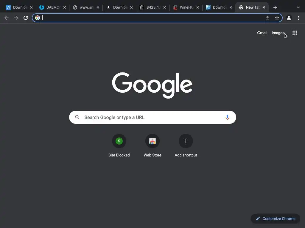The width and height of the screenshot is (305, 228).
Task: Share this page from the address bar
Action: [267, 18]
